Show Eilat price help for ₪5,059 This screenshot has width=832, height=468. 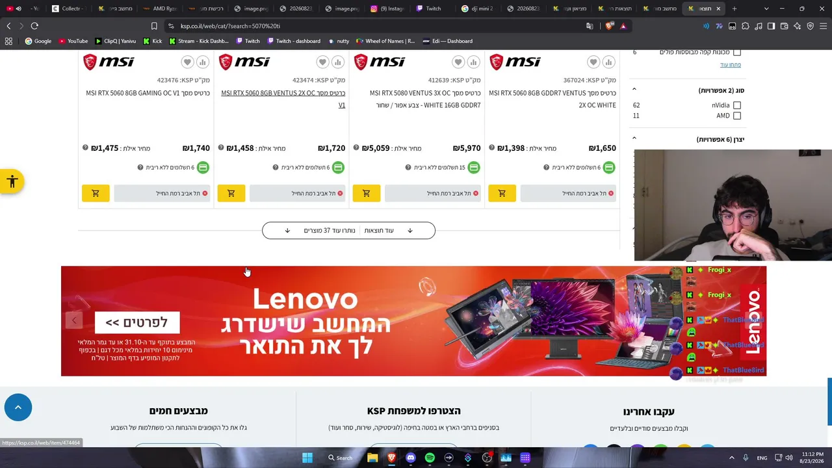(x=356, y=148)
